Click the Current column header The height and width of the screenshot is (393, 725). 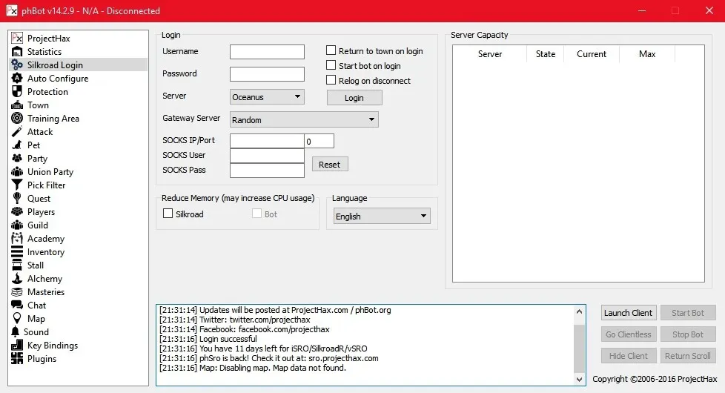coord(592,53)
